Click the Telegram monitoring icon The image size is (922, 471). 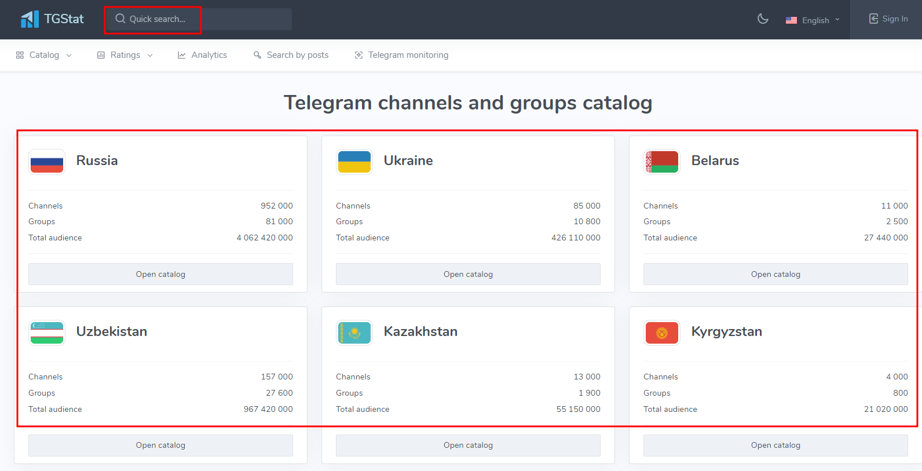click(x=358, y=55)
